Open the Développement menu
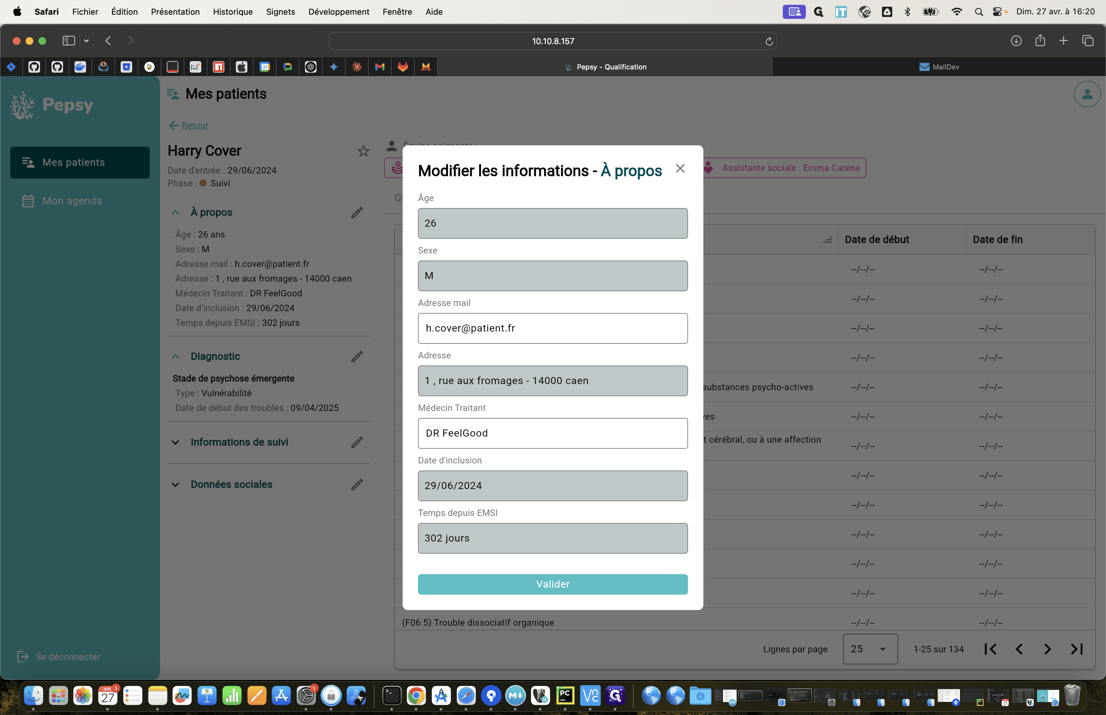 [x=338, y=12]
